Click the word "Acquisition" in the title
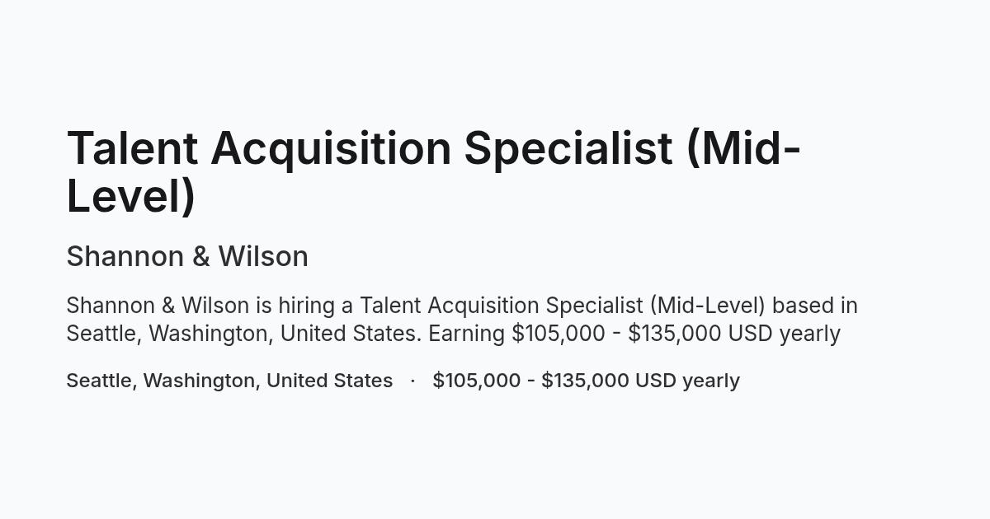 pos(331,150)
